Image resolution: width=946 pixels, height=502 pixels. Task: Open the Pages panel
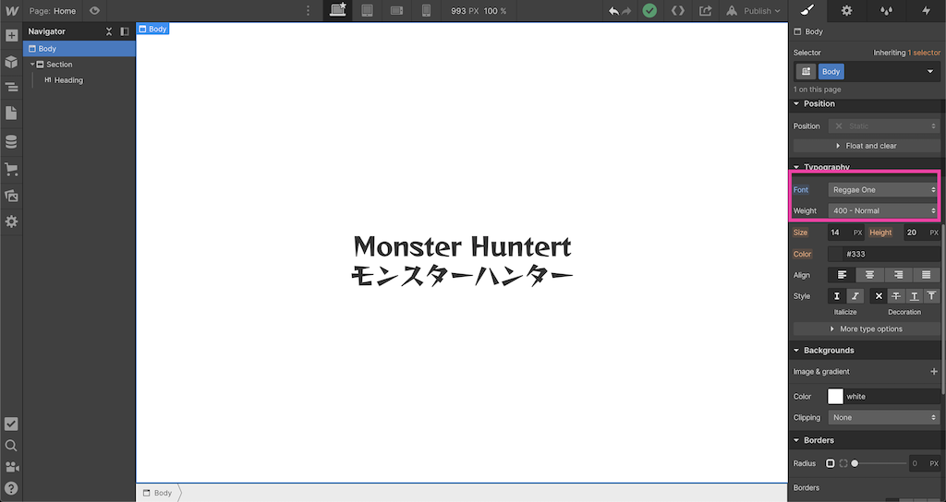(x=11, y=113)
